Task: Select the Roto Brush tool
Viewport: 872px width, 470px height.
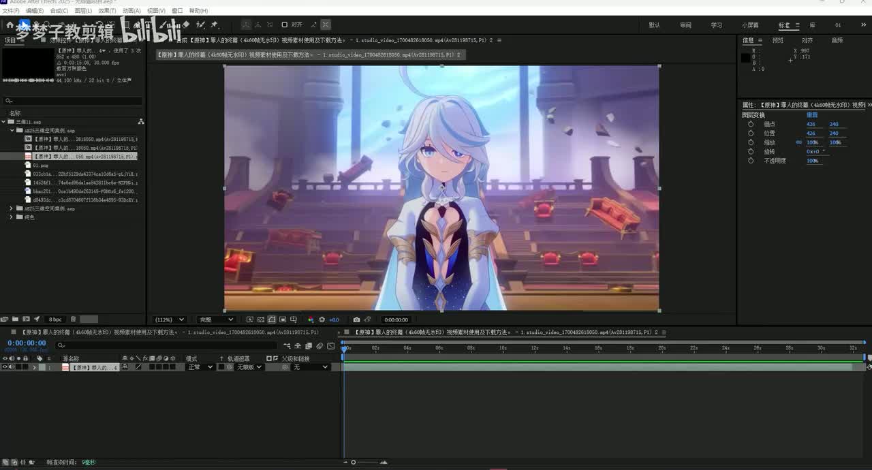Action: coord(201,25)
